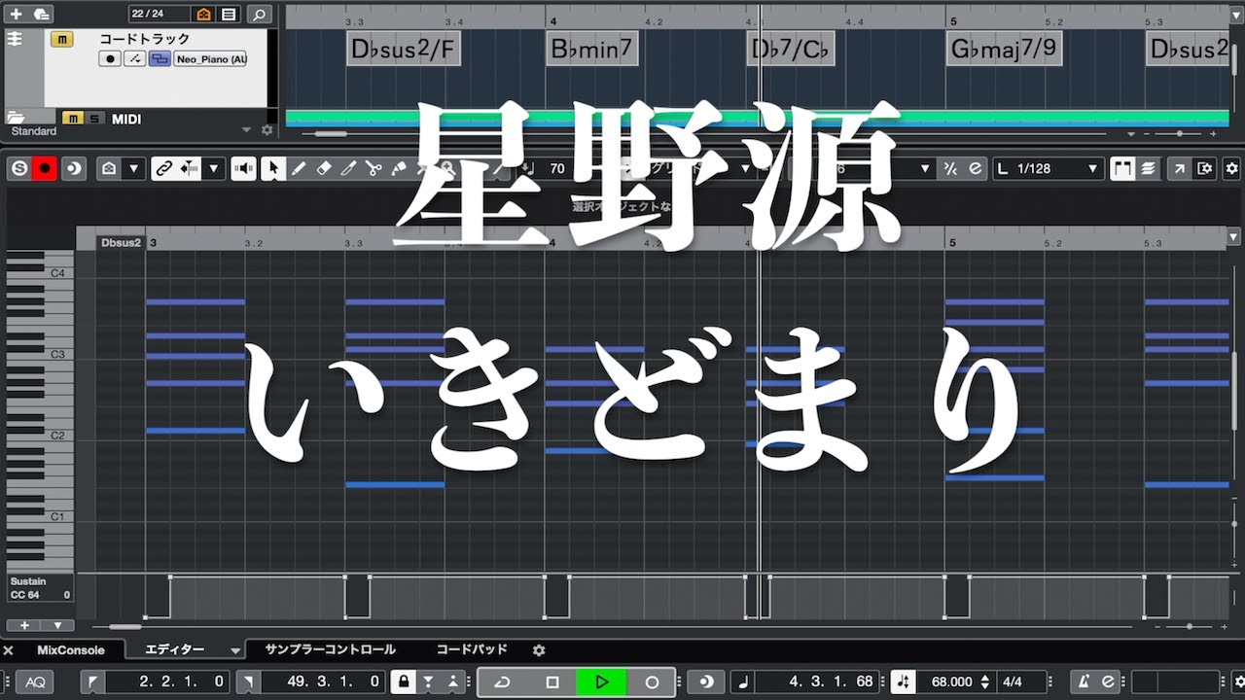Click the Find Tracks magnifier icon
Image resolution: width=1245 pixels, height=700 pixels.
[259, 14]
